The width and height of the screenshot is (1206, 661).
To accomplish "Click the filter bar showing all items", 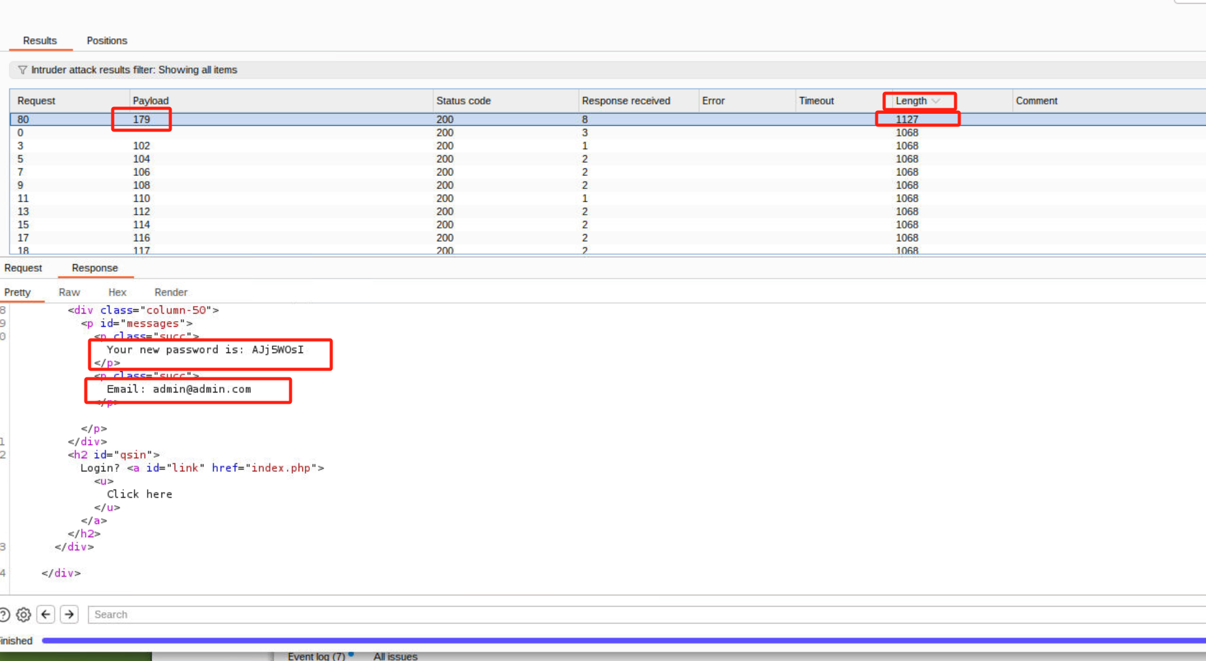I will [607, 70].
